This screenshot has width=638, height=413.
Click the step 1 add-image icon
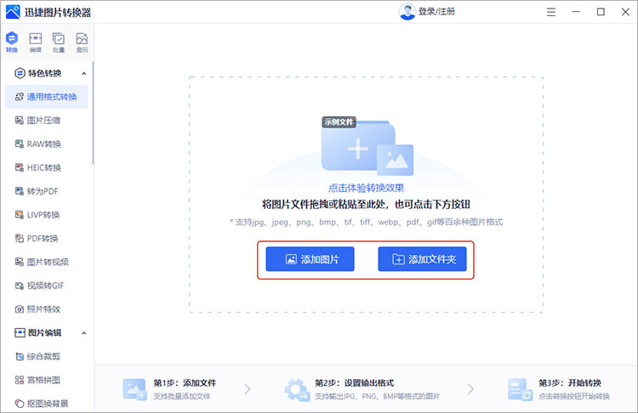point(134,389)
